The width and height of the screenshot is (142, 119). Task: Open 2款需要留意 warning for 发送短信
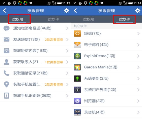[54, 40]
